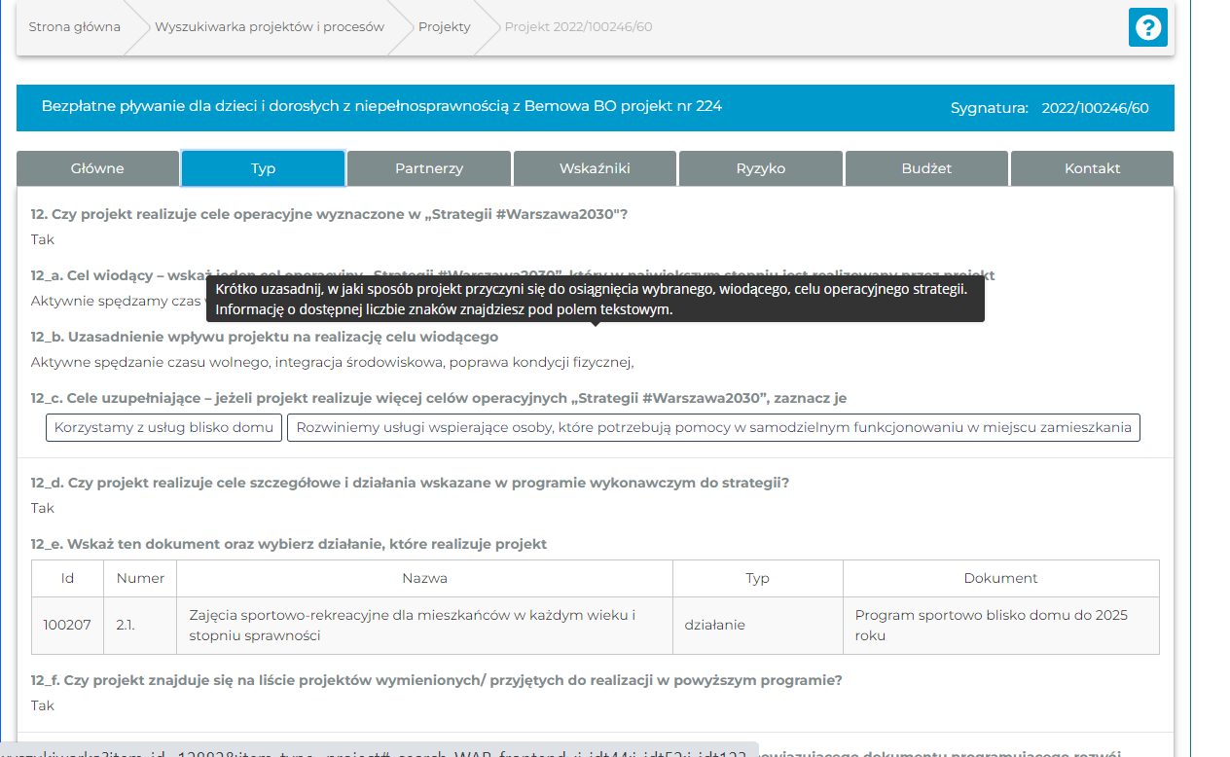1230x757 pixels.
Task: Open the Kontakt tab
Action: [1092, 168]
